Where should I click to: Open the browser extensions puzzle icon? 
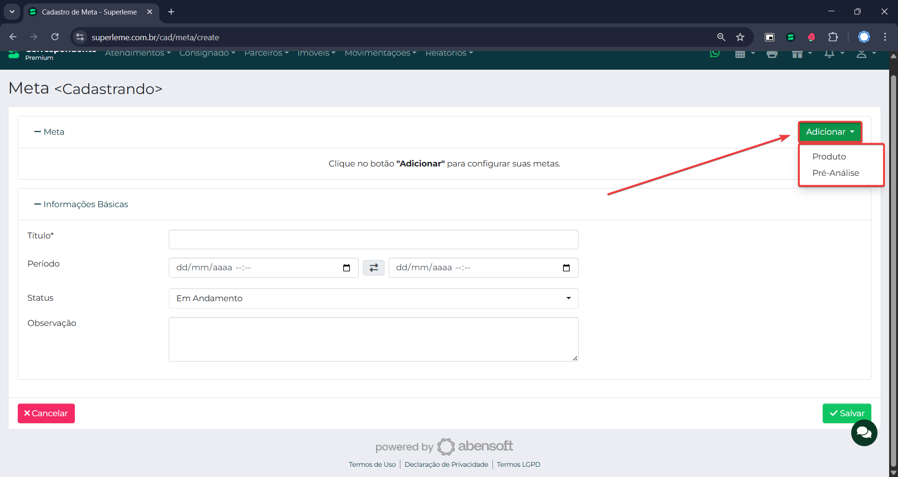pyautogui.click(x=833, y=37)
